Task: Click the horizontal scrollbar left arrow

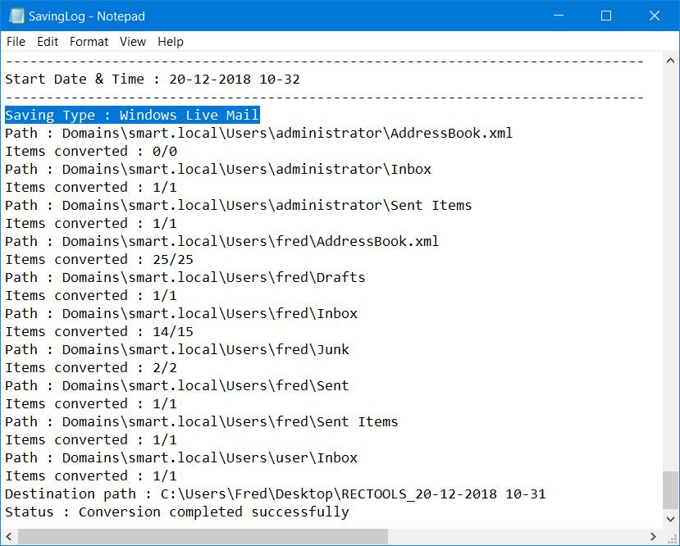Action: [x=9, y=536]
